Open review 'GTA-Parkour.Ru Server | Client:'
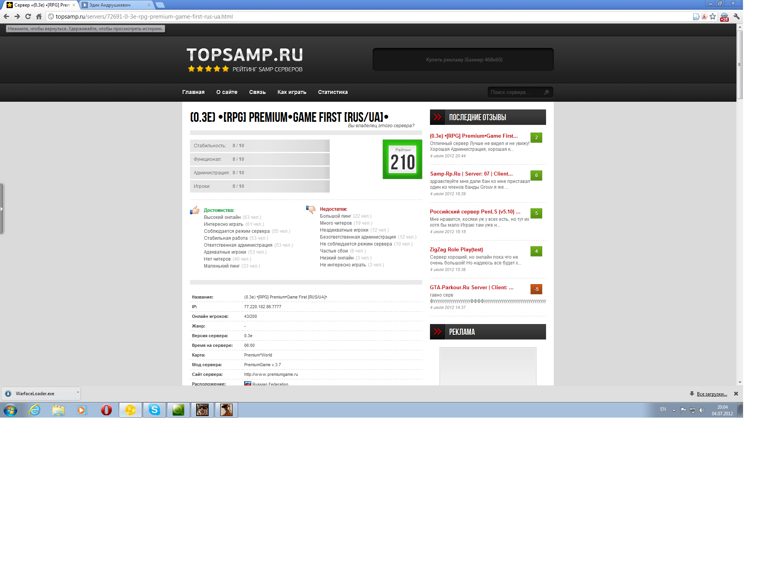The image size is (774, 580). click(472, 287)
